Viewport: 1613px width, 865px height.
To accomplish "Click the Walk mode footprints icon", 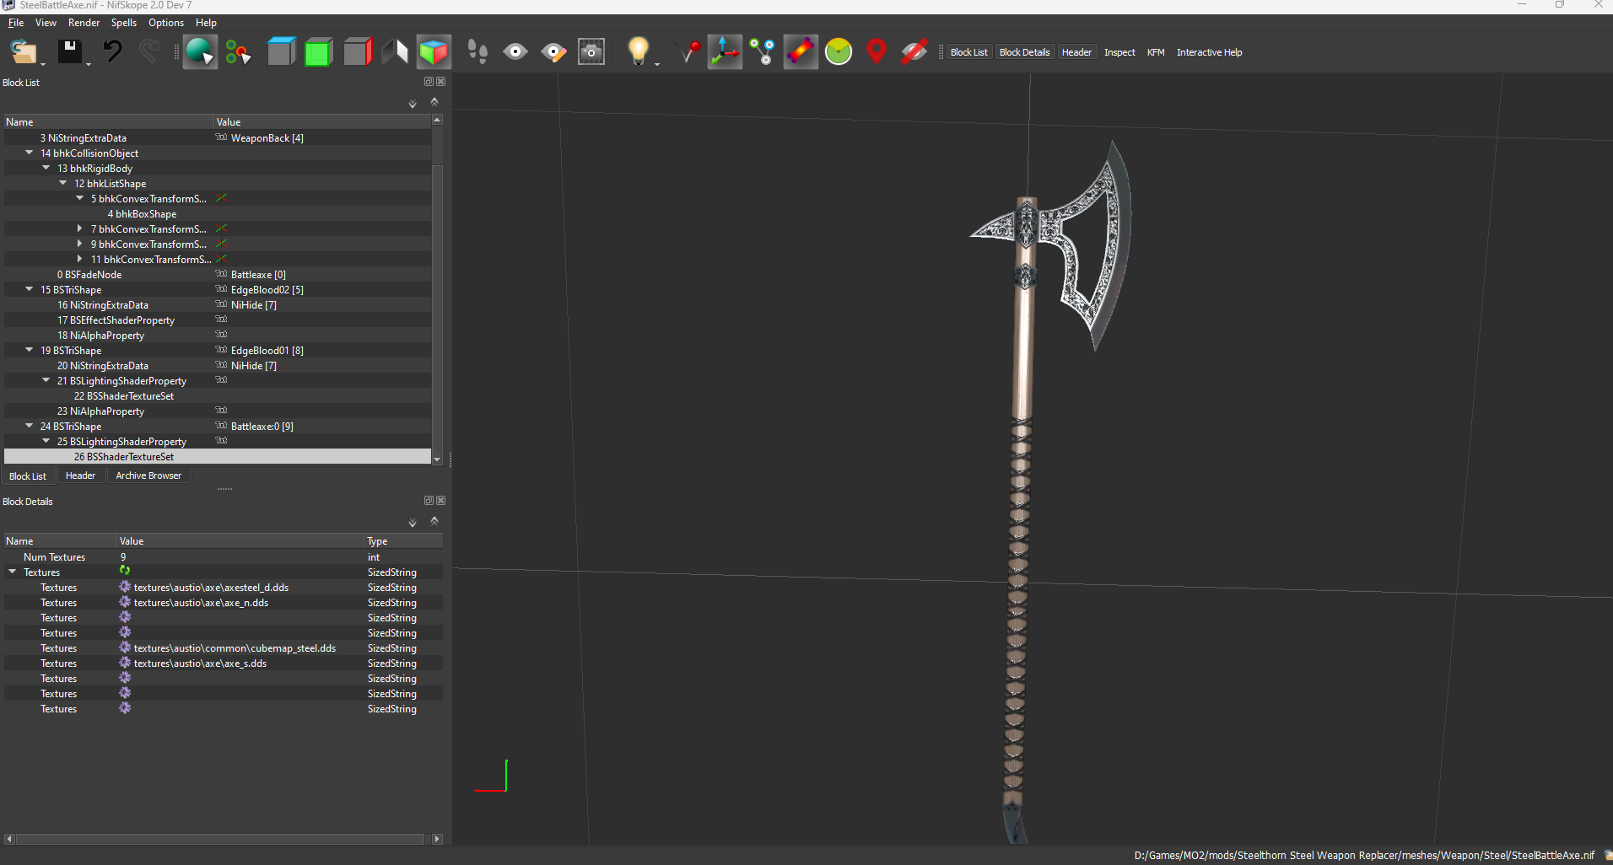I will click(x=477, y=52).
